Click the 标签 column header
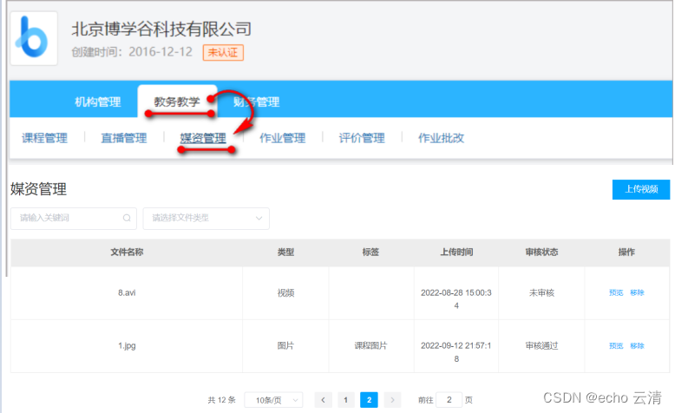This screenshot has width=675, height=413. [370, 252]
